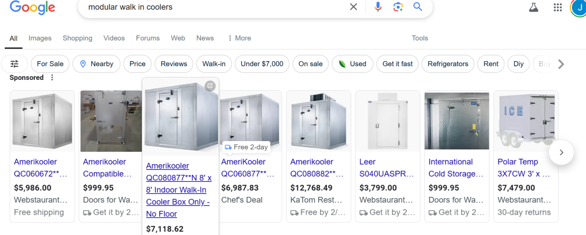This screenshot has width=586, height=235.
Task: Open popup icon on highlighted product card
Action: pyautogui.click(x=210, y=86)
